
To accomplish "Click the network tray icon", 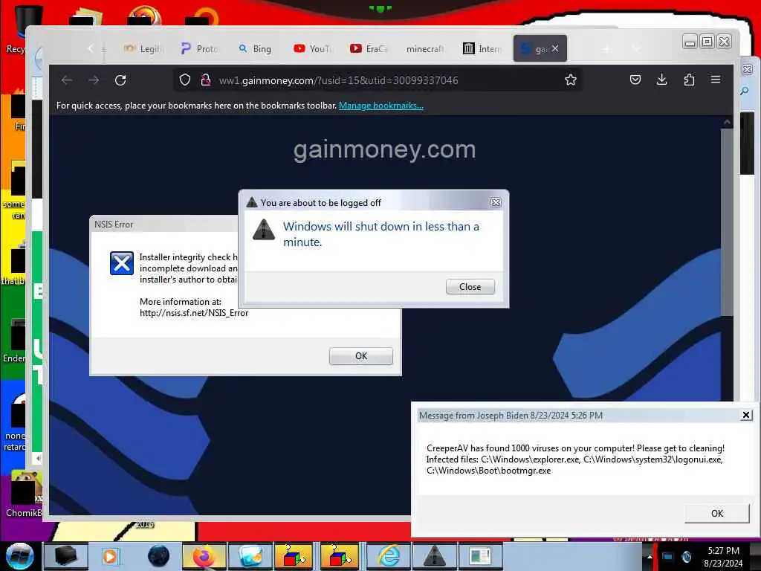I will (668, 557).
